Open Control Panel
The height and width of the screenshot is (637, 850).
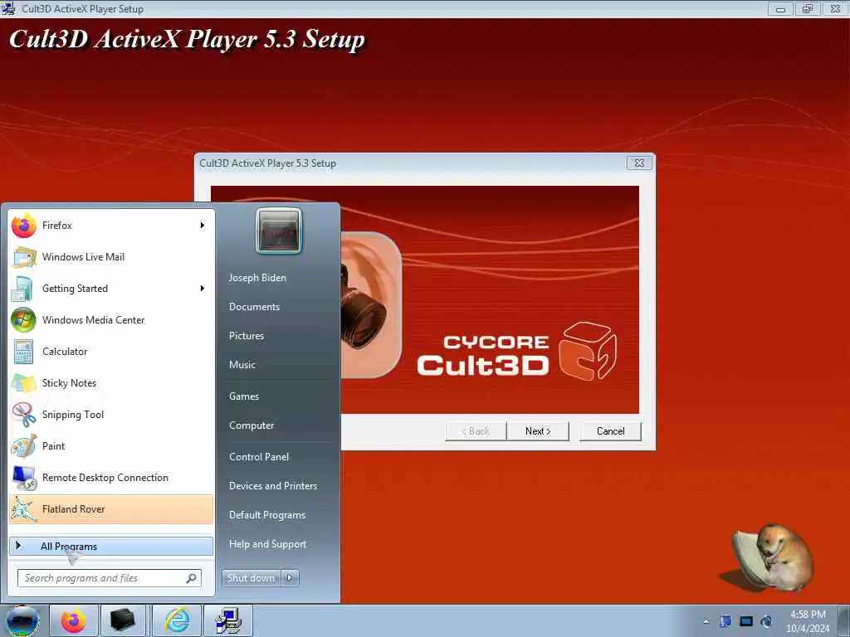tap(259, 457)
